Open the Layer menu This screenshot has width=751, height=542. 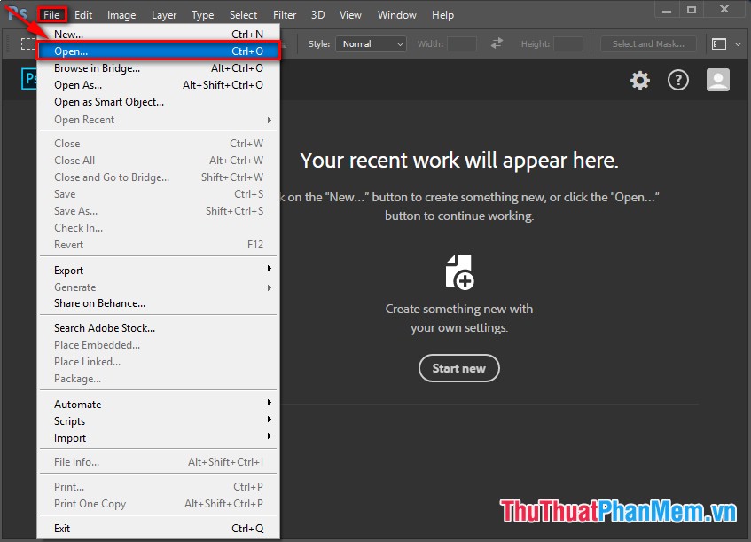click(164, 15)
